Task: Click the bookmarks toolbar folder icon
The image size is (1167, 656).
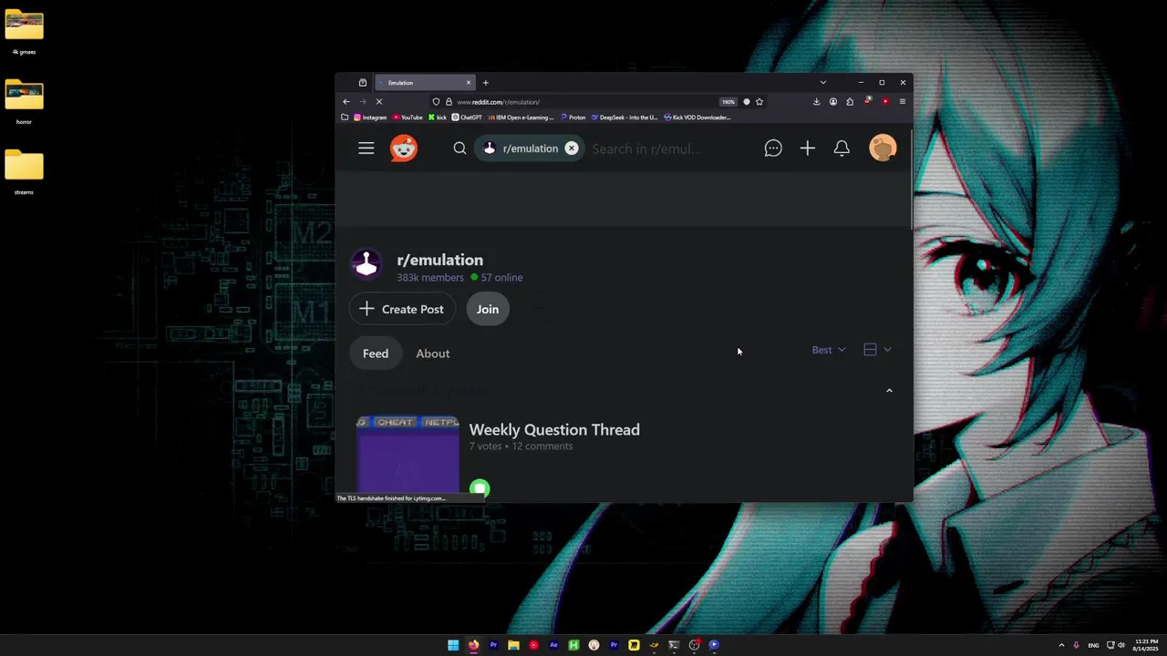Action: (x=345, y=118)
